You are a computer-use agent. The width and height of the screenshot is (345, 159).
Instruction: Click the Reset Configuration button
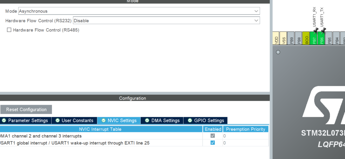pyautogui.click(x=26, y=109)
